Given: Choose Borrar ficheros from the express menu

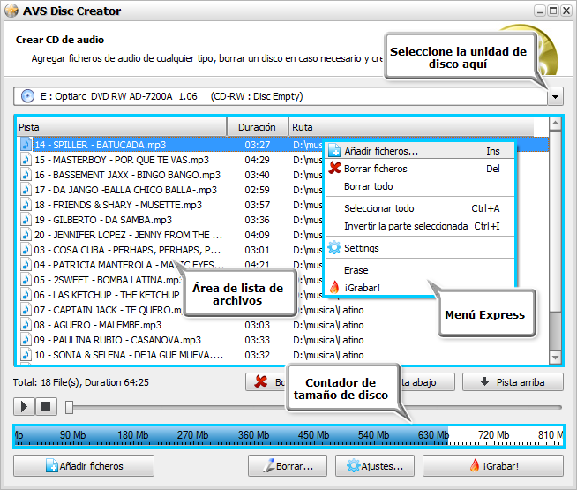Looking at the screenshot, I should (420, 169).
